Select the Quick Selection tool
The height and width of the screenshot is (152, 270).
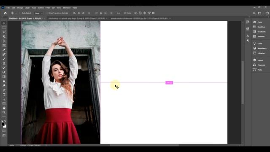4,37
